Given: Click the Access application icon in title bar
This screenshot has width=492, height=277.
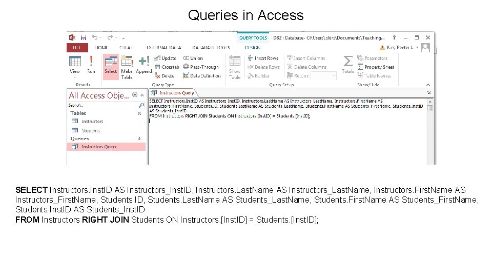Looking at the screenshot, I should (x=72, y=37).
